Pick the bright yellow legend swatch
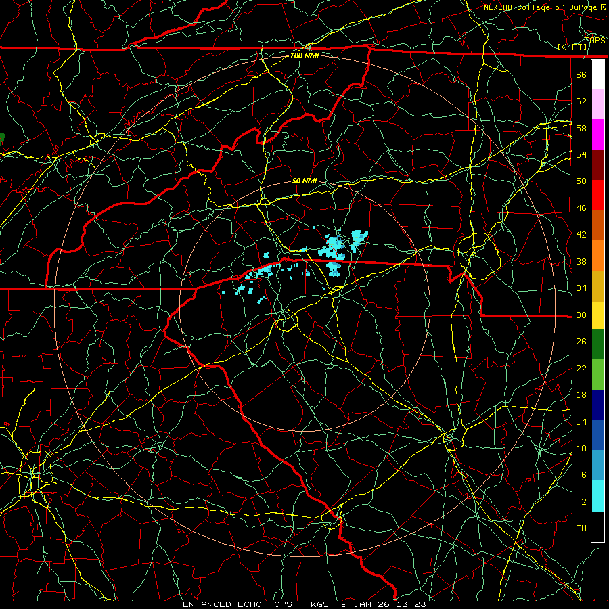The height and width of the screenshot is (609, 609). (x=597, y=315)
